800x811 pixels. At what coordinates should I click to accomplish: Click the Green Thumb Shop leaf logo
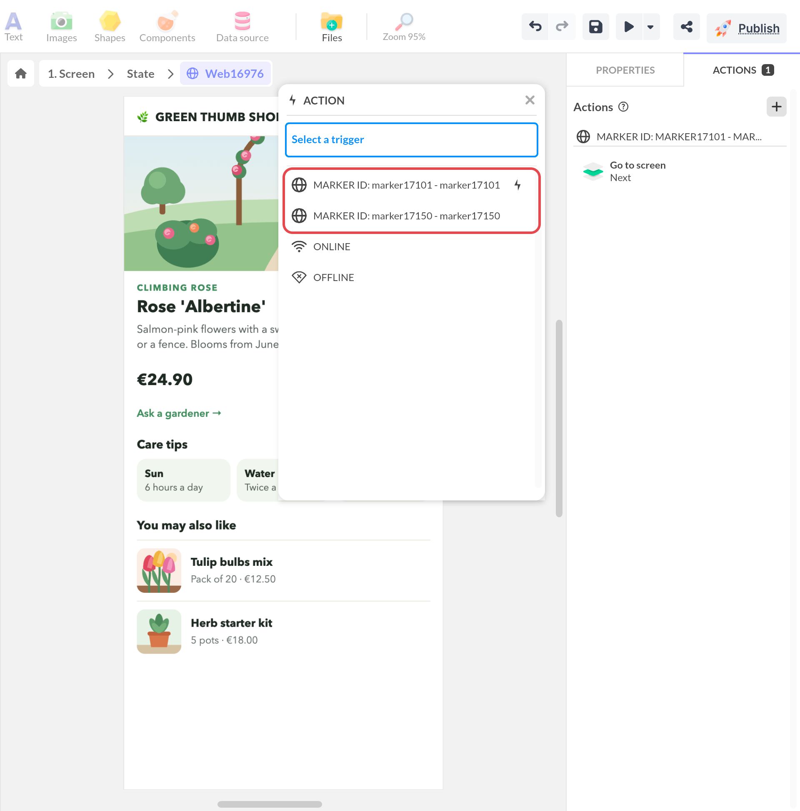click(x=143, y=117)
